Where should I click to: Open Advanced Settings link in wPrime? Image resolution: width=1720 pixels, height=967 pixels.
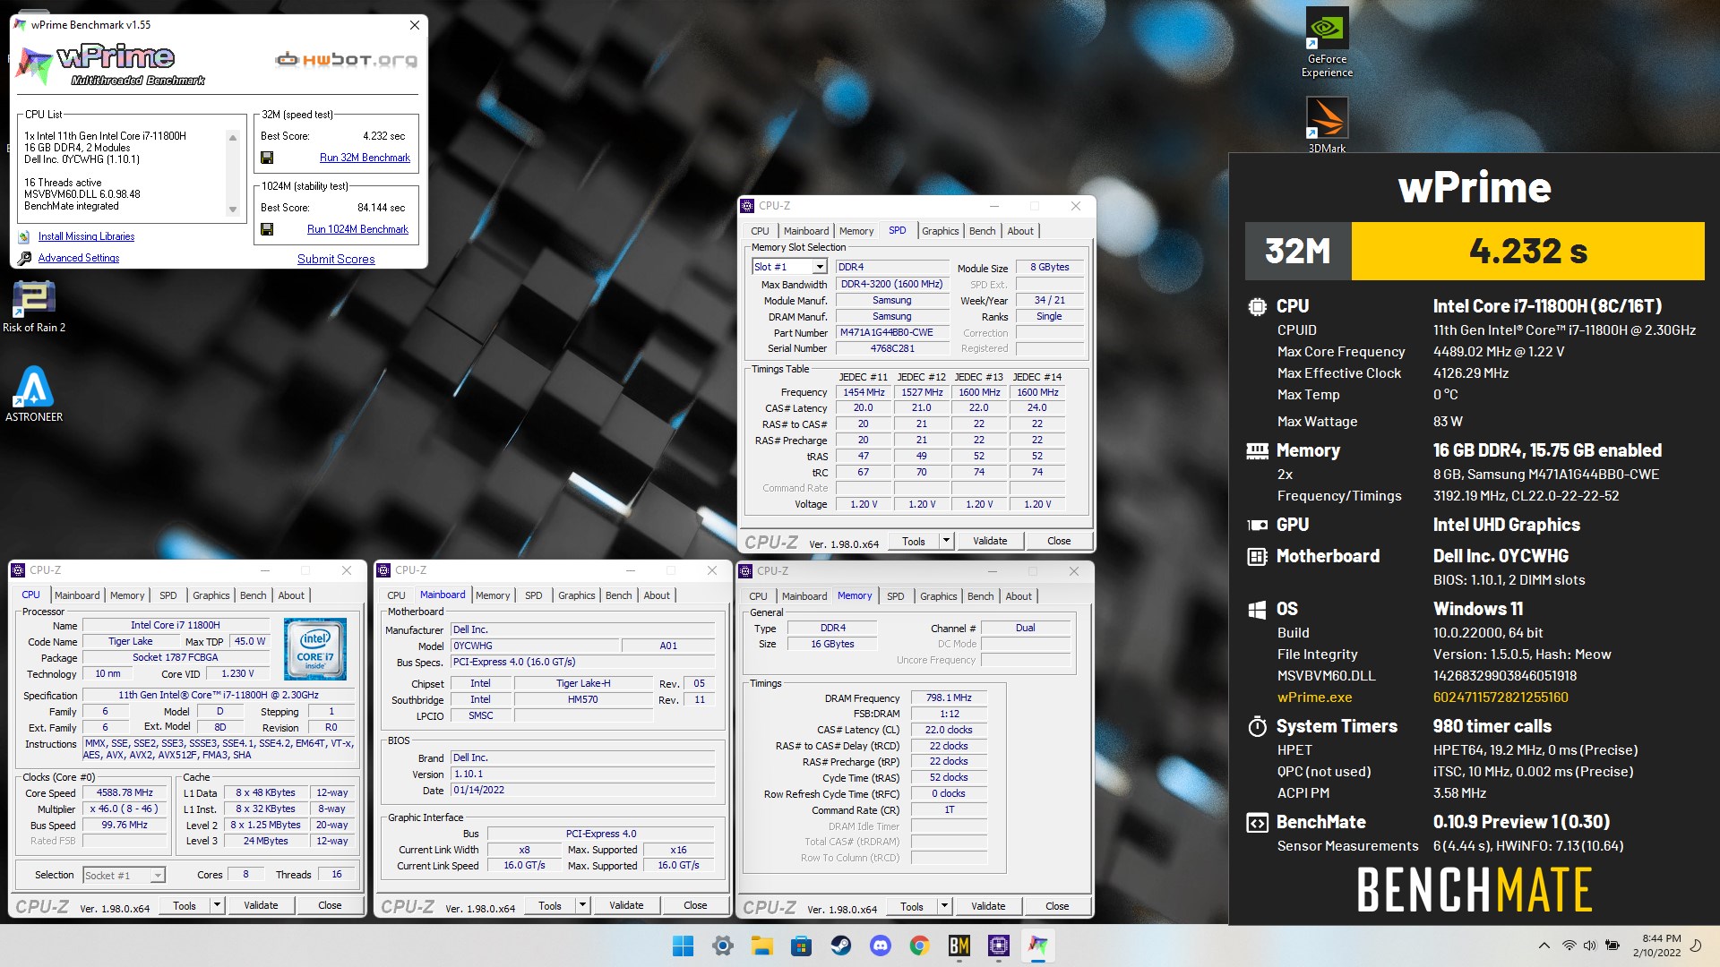click(x=79, y=258)
